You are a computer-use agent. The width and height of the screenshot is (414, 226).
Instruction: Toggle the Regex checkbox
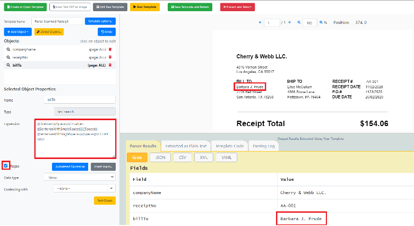coord(6,166)
